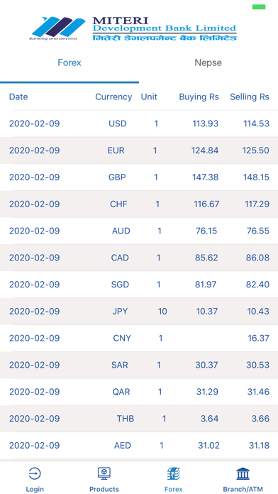Open the Products monitor icon
The height and width of the screenshot is (494, 278).
click(104, 473)
